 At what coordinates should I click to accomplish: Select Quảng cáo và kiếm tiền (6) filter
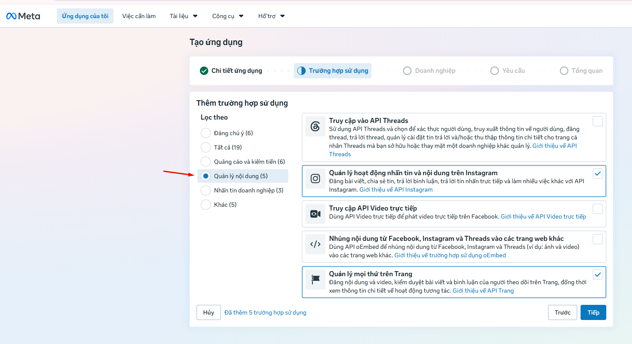[206, 162]
